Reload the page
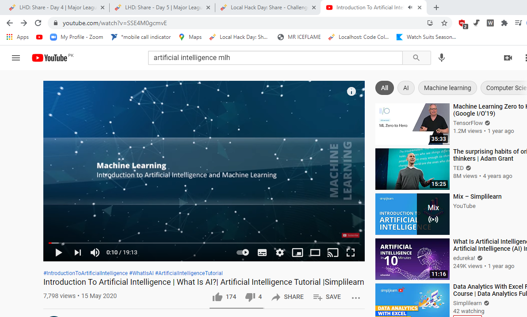This screenshot has height=317, width=527. [x=38, y=23]
